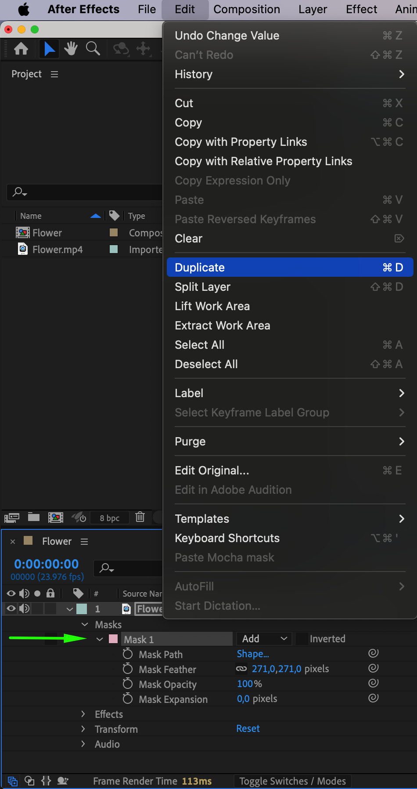Click the new composition icon
Screen dimensions: 417x789
pyautogui.click(x=56, y=517)
